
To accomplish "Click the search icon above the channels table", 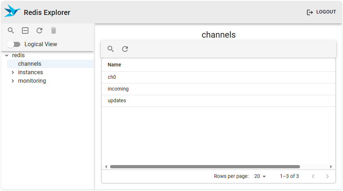I will coord(111,49).
